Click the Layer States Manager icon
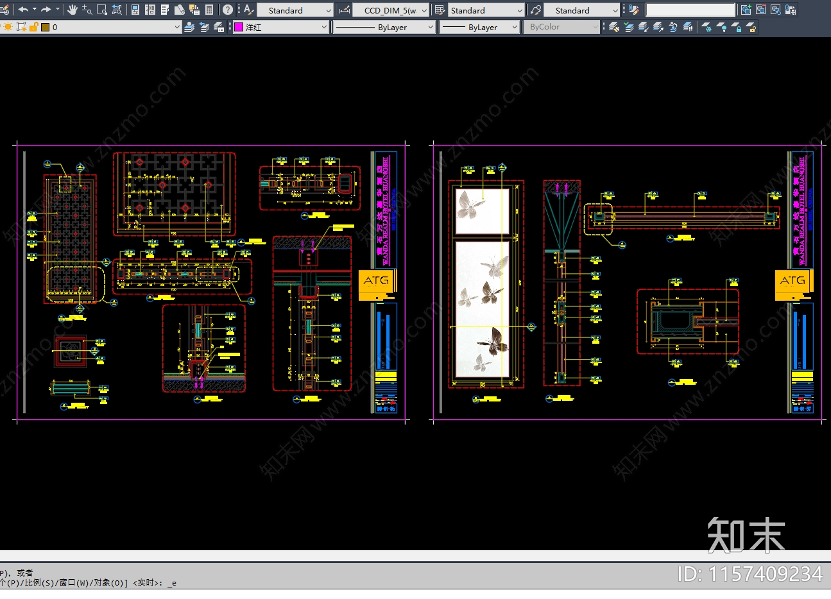Screen dimensions: 831x599 (x=219, y=27)
